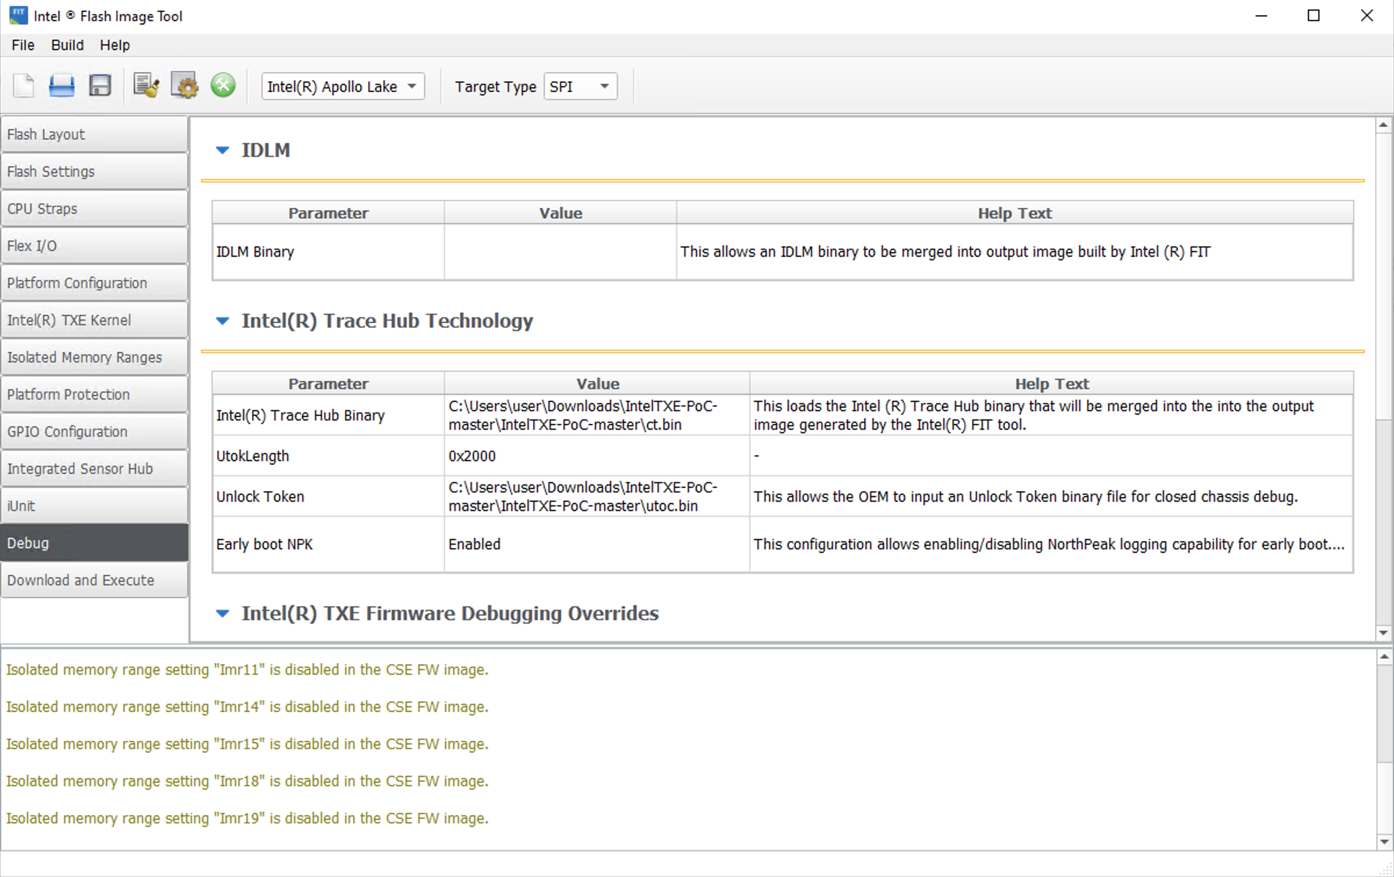Collapse the TXE Firmware Debugging Overrides section
1394x877 pixels.
click(x=222, y=613)
